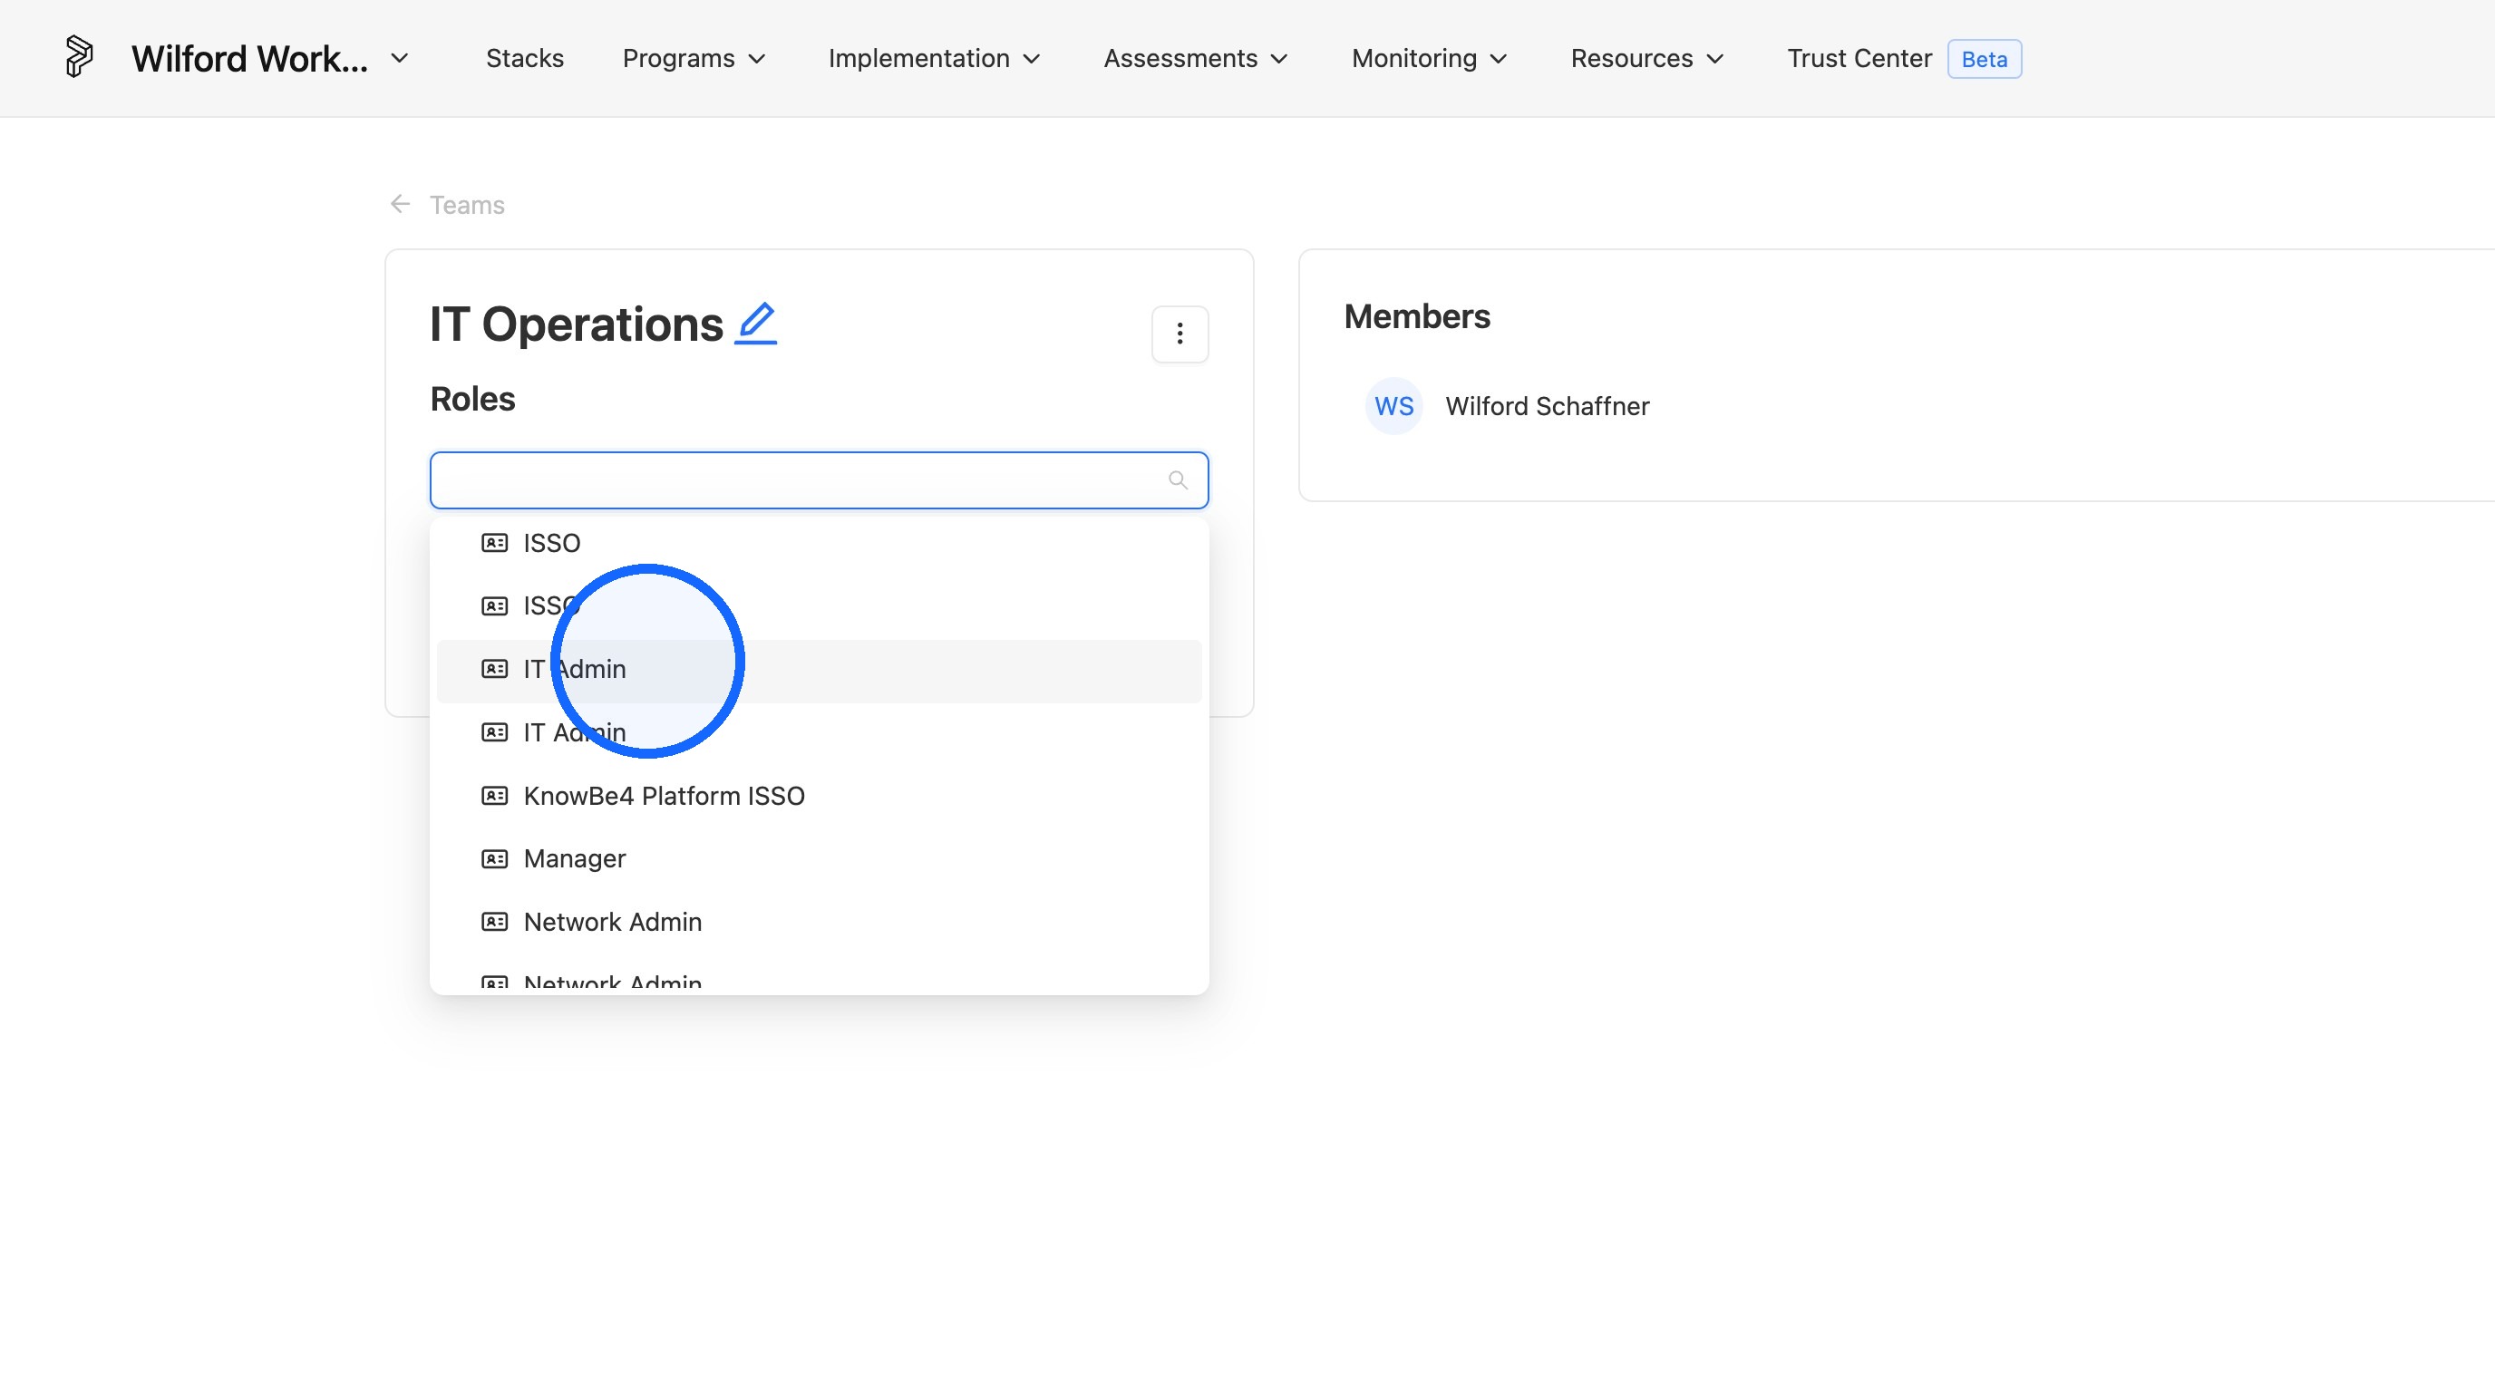
Task: Select member Wilford Schaffner
Action: tap(1547, 407)
